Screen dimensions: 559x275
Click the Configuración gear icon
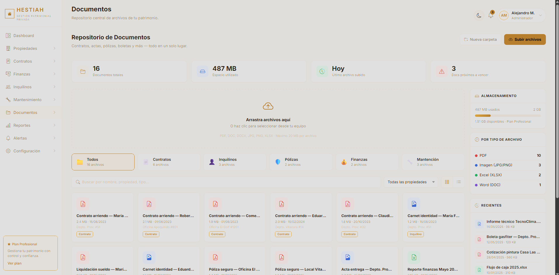(8, 151)
